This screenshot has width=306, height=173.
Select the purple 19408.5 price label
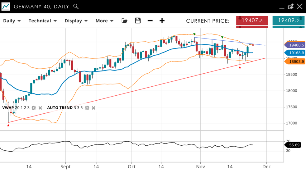(295, 45)
